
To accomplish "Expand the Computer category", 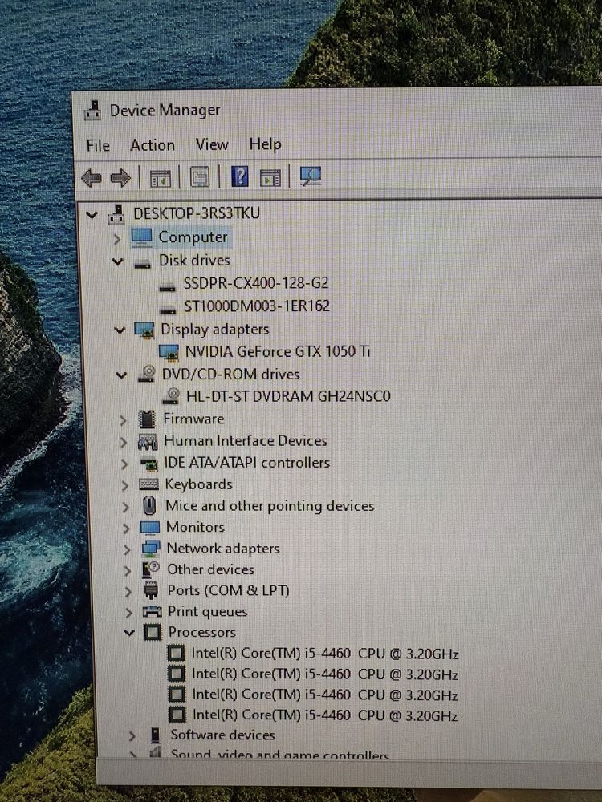I will pos(116,239).
